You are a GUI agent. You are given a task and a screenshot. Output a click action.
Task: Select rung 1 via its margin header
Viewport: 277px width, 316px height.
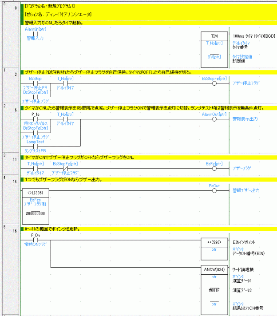(11, 86)
